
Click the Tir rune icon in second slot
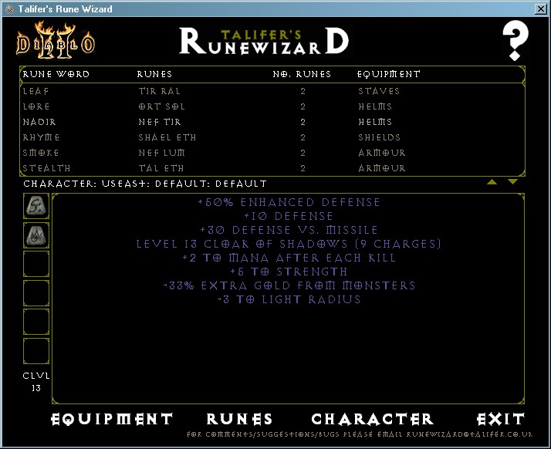click(x=36, y=235)
